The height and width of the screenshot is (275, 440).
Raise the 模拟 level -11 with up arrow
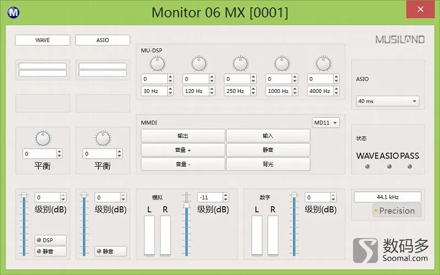(226, 195)
